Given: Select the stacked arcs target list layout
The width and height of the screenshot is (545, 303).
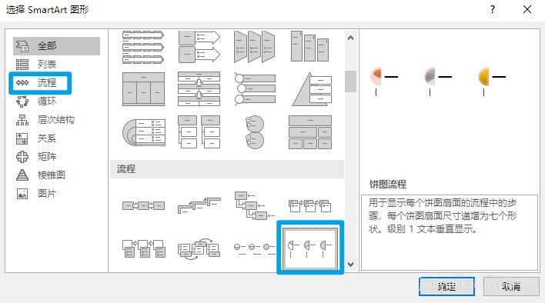Looking at the screenshot, I should click(143, 132).
